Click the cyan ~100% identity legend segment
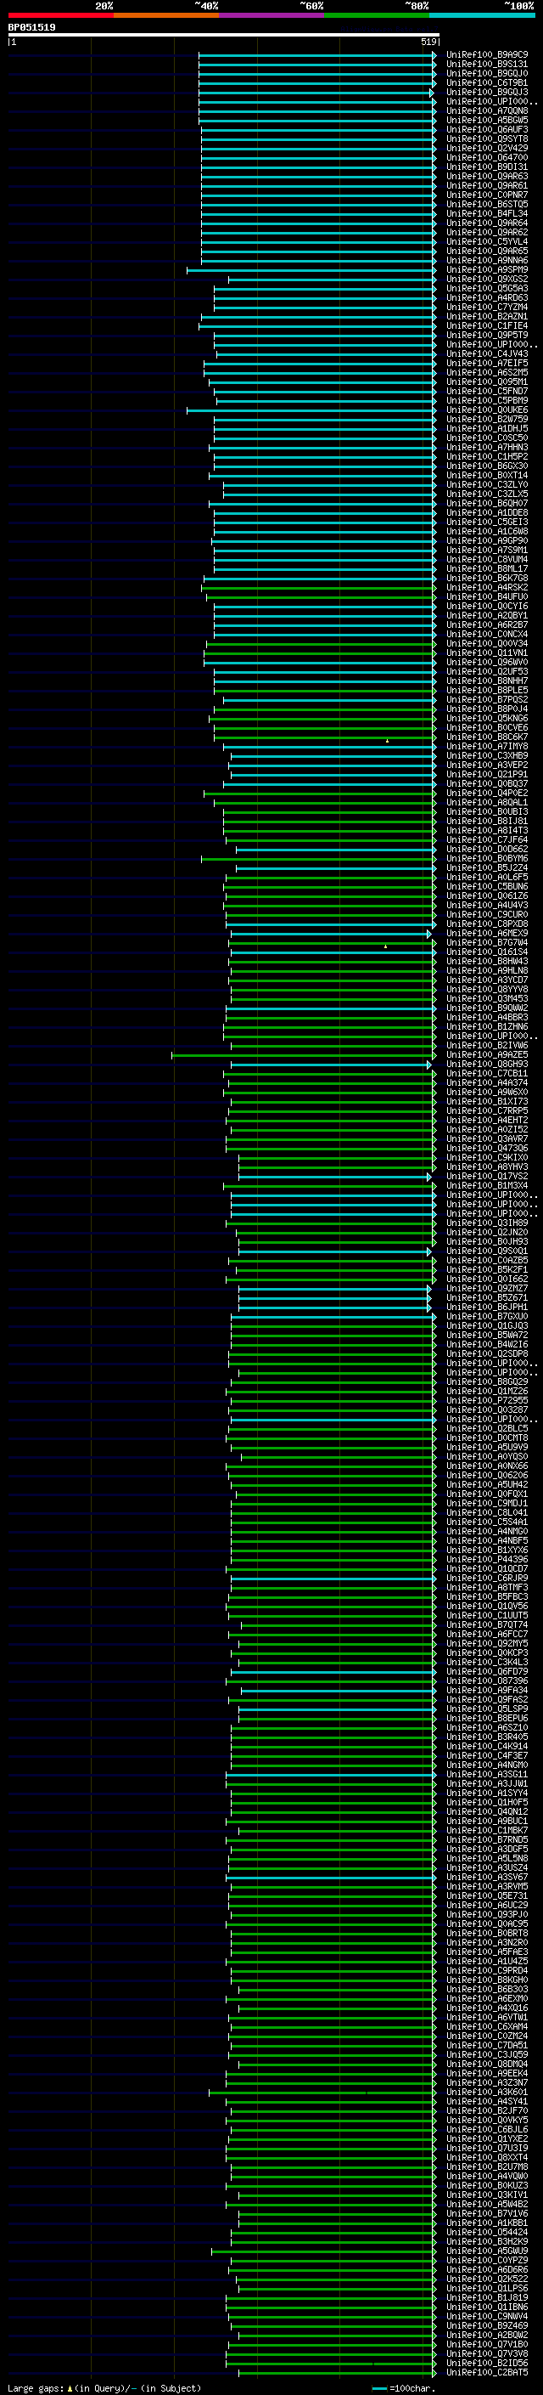543x2395 pixels. point(482,15)
